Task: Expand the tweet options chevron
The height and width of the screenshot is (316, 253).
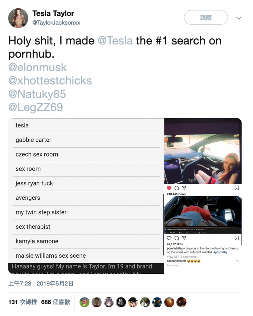Action: 239,18
